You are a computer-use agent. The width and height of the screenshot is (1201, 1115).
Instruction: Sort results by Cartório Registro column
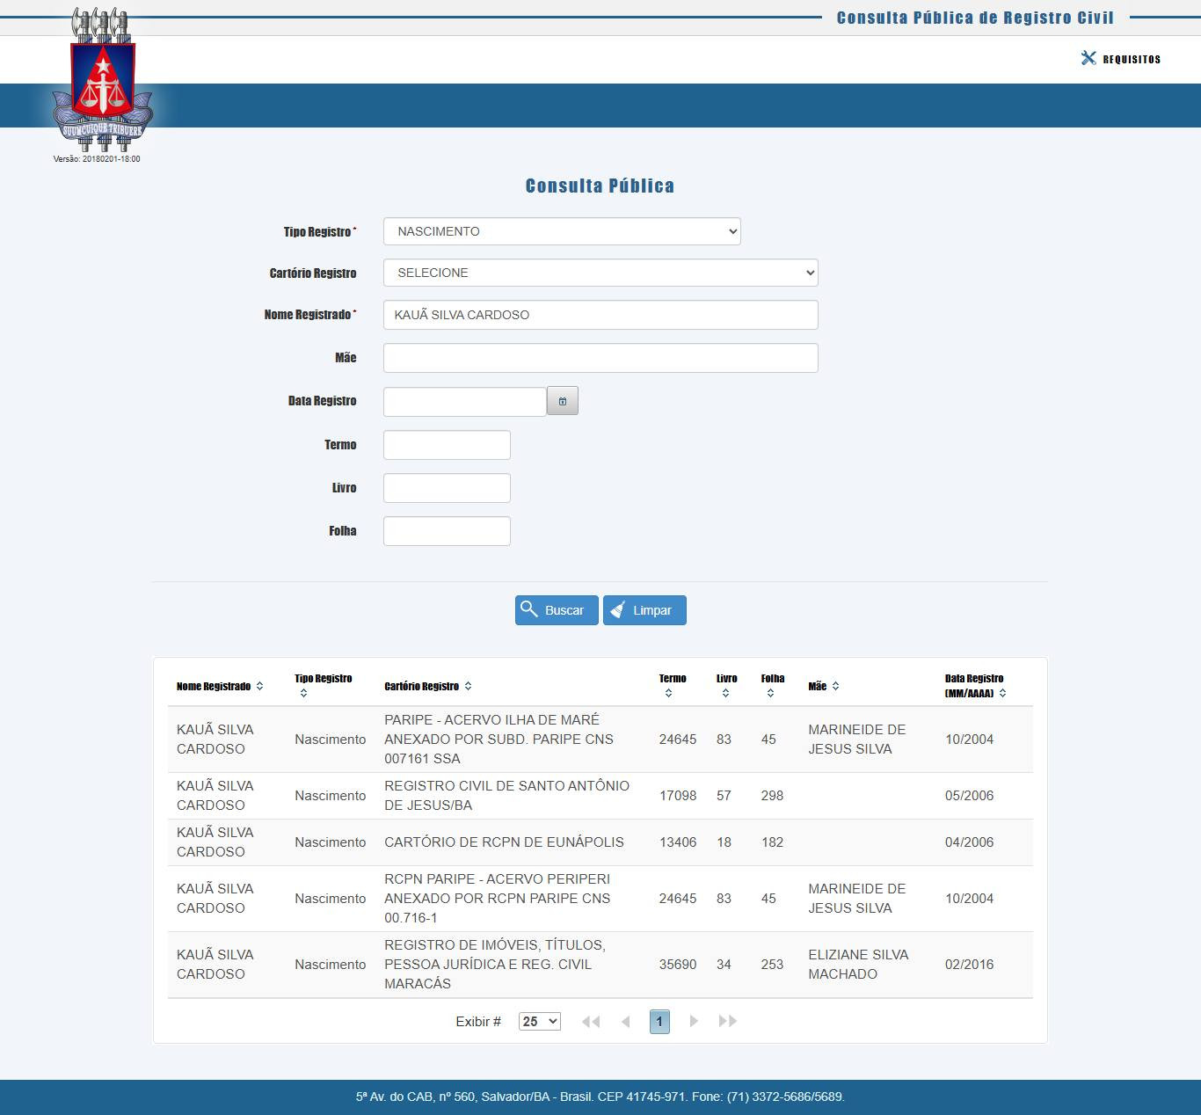[x=468, y=686]
